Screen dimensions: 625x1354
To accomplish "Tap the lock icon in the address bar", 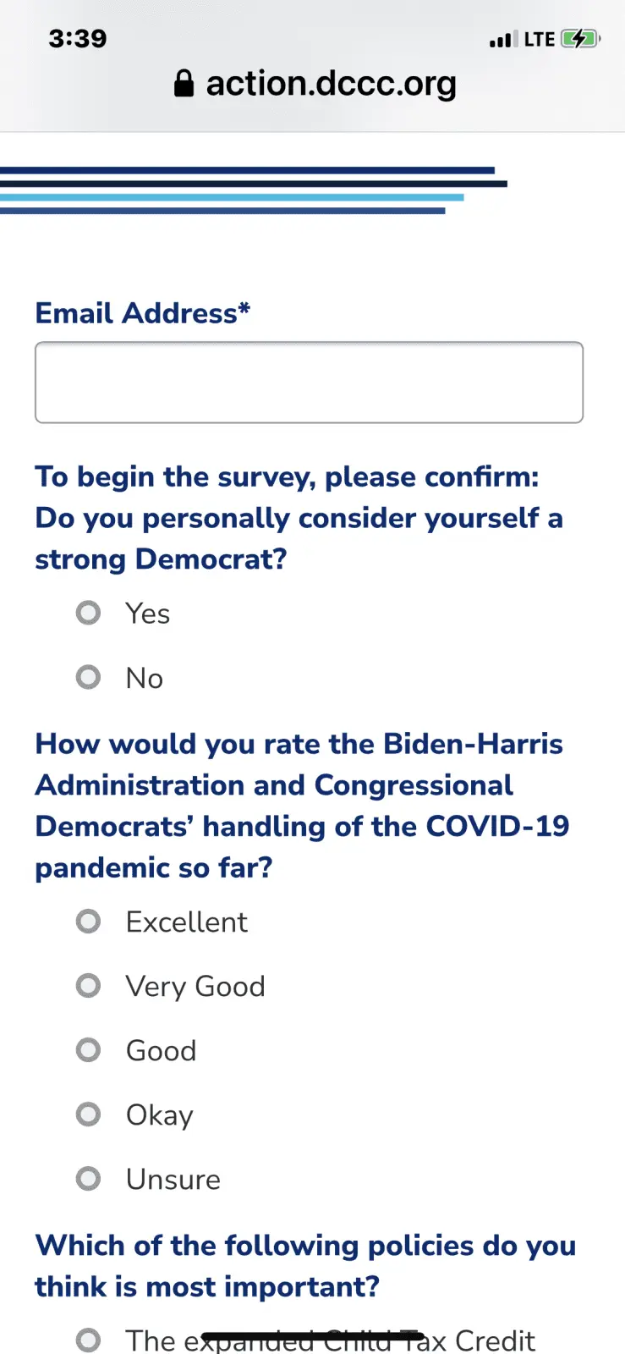I will tap(184, 84).
